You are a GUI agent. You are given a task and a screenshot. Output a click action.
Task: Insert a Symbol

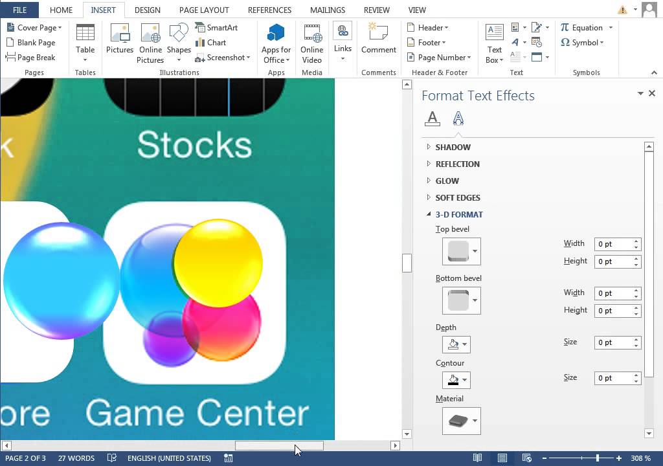[x=583, y=42]
